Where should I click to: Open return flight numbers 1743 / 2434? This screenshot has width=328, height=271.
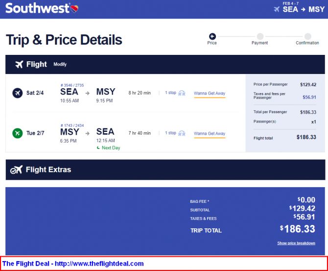pos(72,125)
